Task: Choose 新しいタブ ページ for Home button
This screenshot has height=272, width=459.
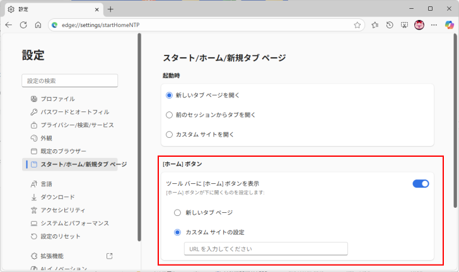Action: pos(178,213)
